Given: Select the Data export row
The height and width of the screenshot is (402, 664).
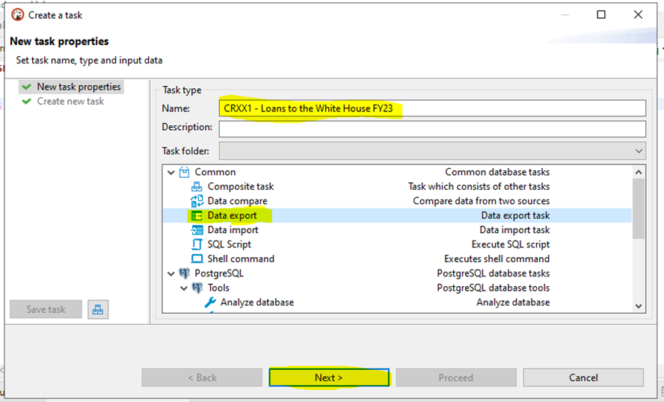Looking at the screenshot, I should 397,215.
